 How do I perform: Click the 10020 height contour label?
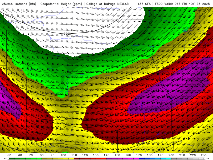[67, 73]
